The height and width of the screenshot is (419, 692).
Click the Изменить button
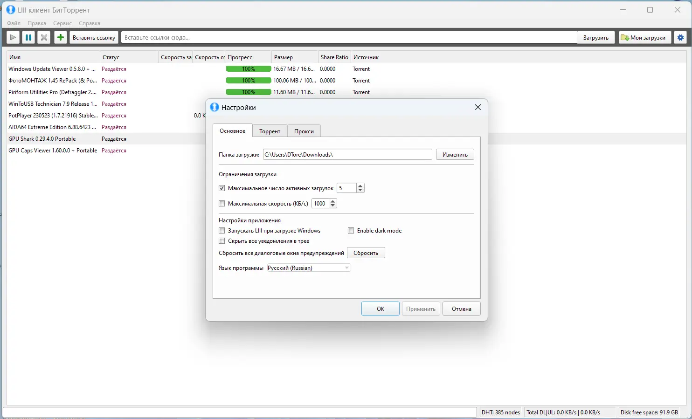(455, 155)
